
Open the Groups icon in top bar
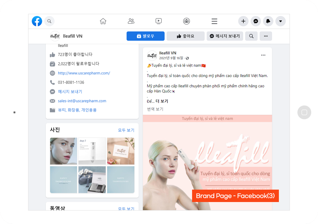click(x=186, y=21)
